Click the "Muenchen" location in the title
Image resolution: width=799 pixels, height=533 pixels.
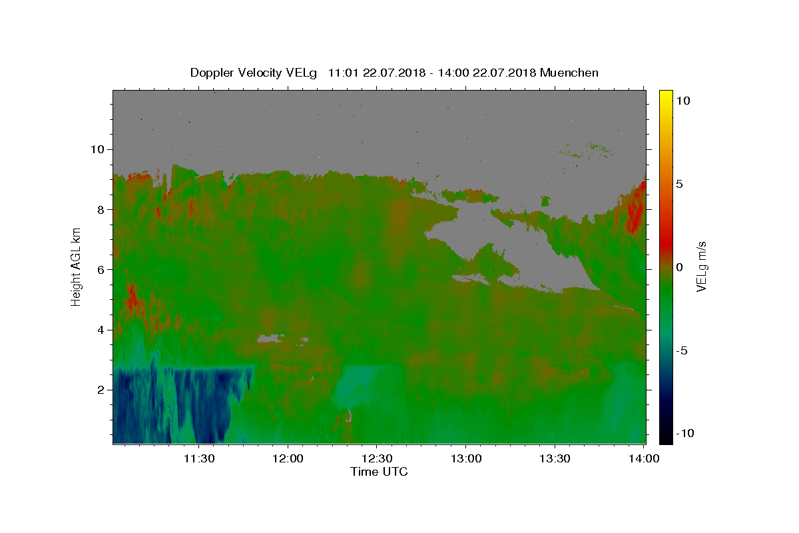569,73
